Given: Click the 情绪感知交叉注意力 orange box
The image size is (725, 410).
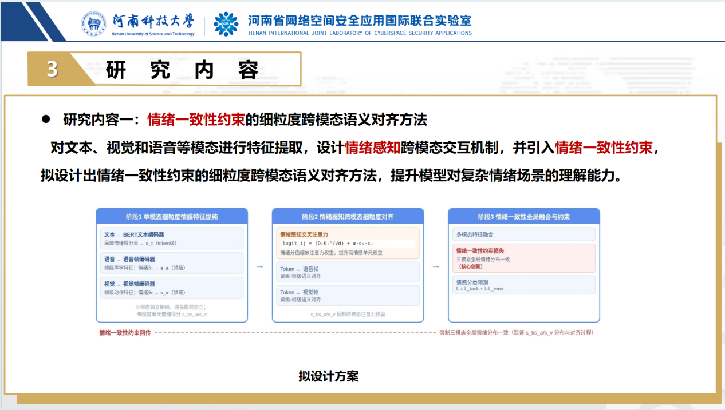Looking at the screenshot, I should pyautogui.click(x=348, y=243).
